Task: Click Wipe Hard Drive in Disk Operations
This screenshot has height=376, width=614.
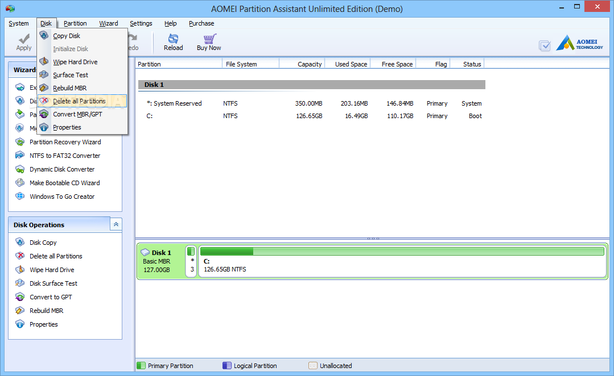Action: point(52,270)
